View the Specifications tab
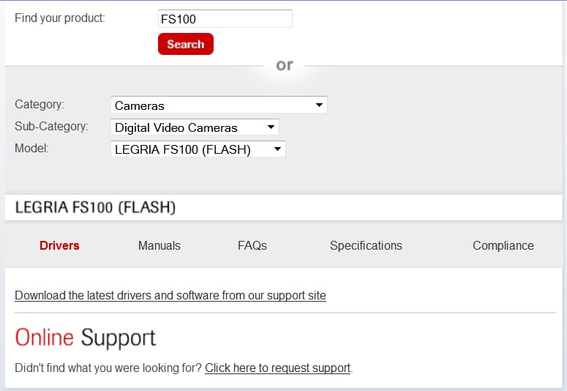This screenshot has height=391, width=567. pos(366,245)
